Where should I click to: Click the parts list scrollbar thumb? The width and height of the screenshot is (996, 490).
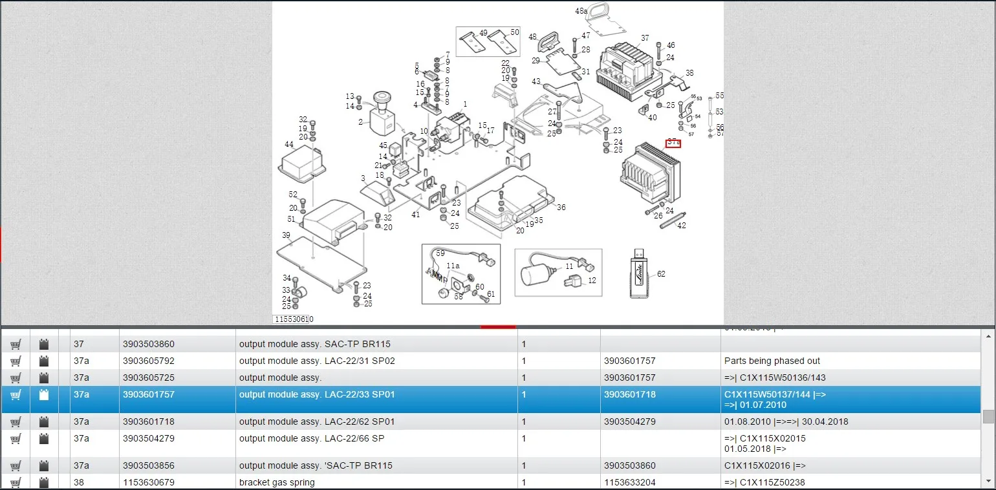(x=988, y=416)
